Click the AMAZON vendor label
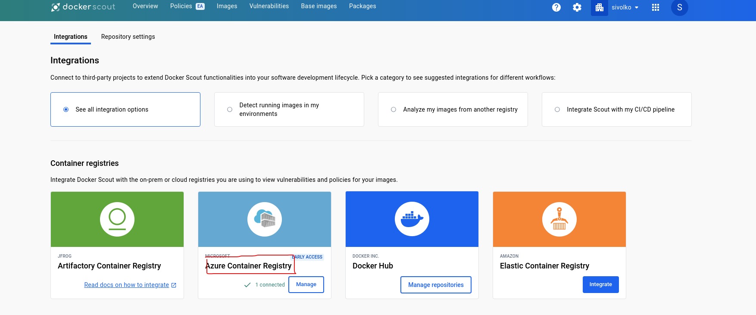The height and width of the screenshot is (315, 756). click(509, 256)
